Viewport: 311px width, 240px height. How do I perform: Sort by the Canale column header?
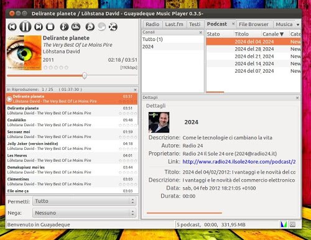coord(276,34)
